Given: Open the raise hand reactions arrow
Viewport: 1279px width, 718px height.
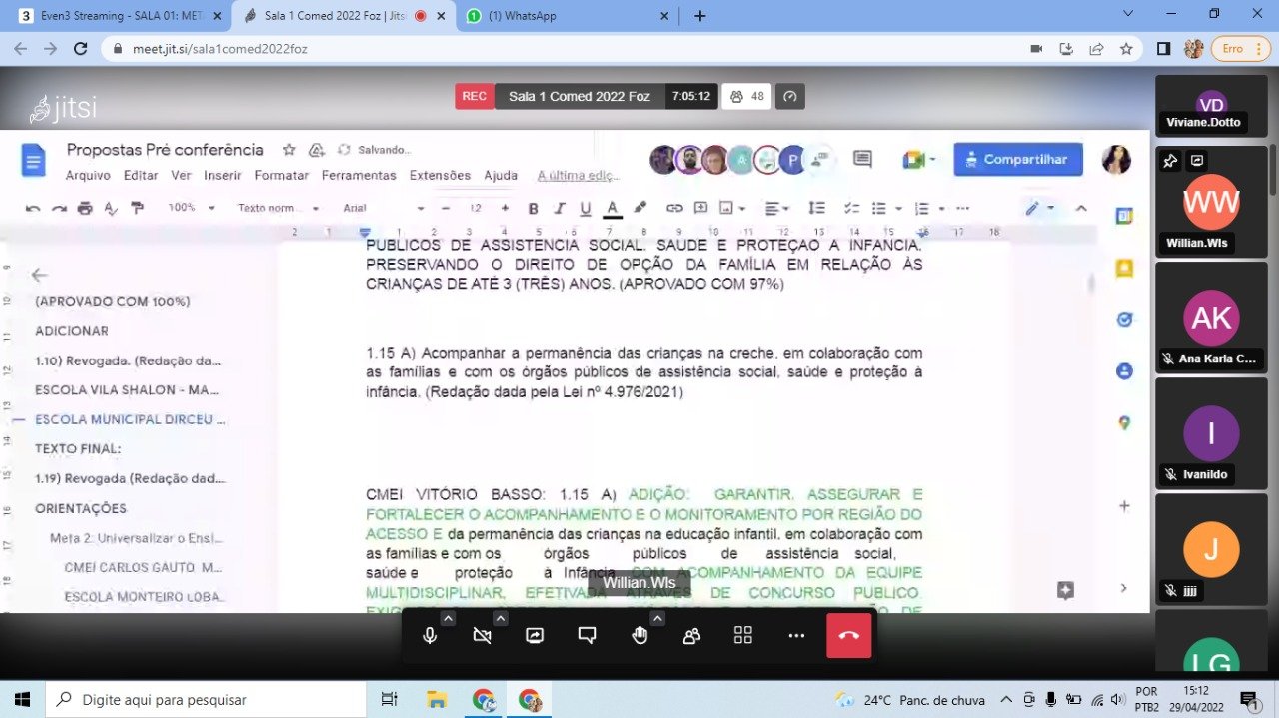Looking at the screenshot, I should tap(657, 619).
